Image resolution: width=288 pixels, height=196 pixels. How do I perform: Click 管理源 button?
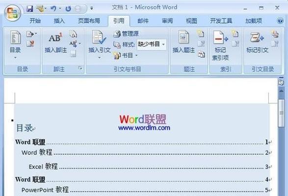click(126, 34)
